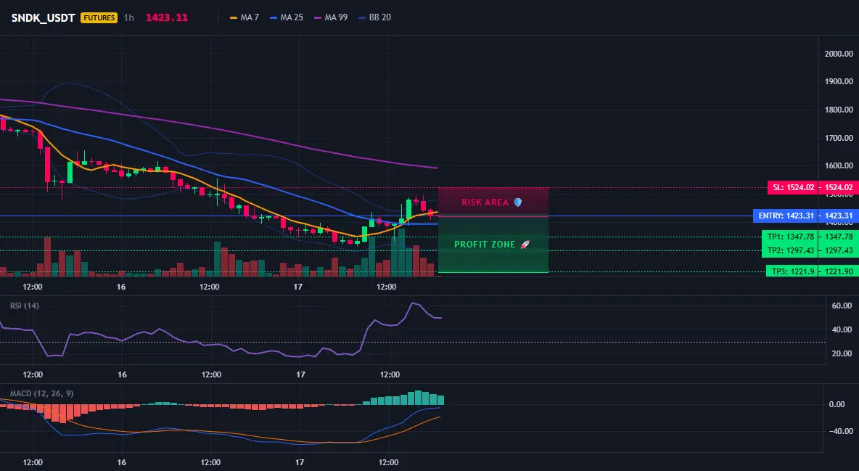
Task: Click the 16 date label under RSI panel
Action: coord(122,374)
